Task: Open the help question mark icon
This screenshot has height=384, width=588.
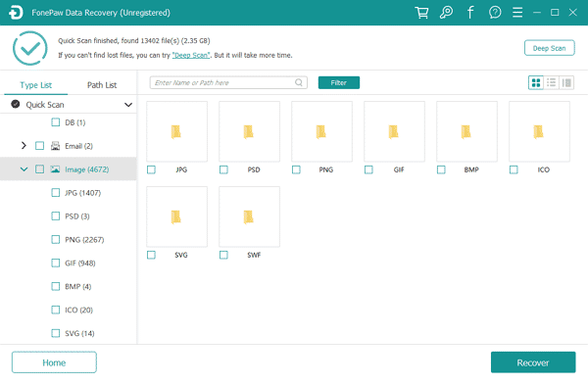Action: 495,13
